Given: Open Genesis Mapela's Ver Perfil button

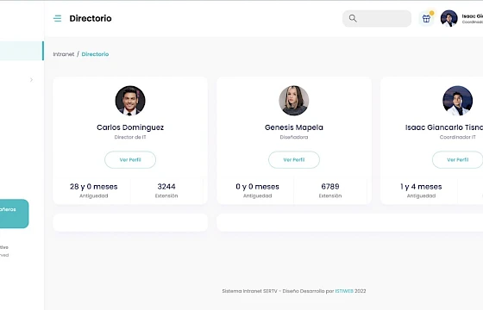Looking at the screenshot, I should coord(294,159).
